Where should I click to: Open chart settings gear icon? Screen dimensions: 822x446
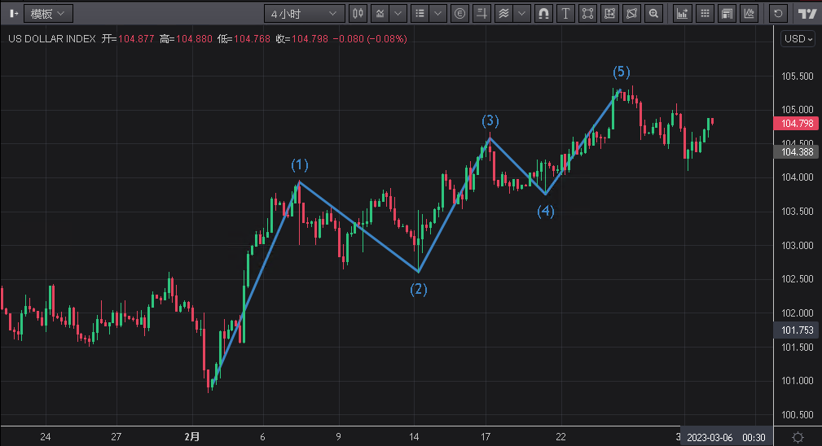798,437
